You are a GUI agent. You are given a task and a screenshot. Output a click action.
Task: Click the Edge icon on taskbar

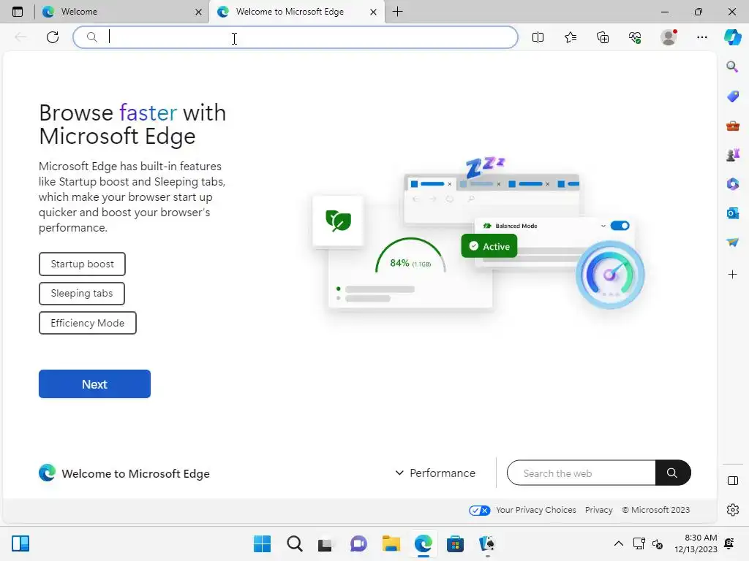(x=424, y=543)
